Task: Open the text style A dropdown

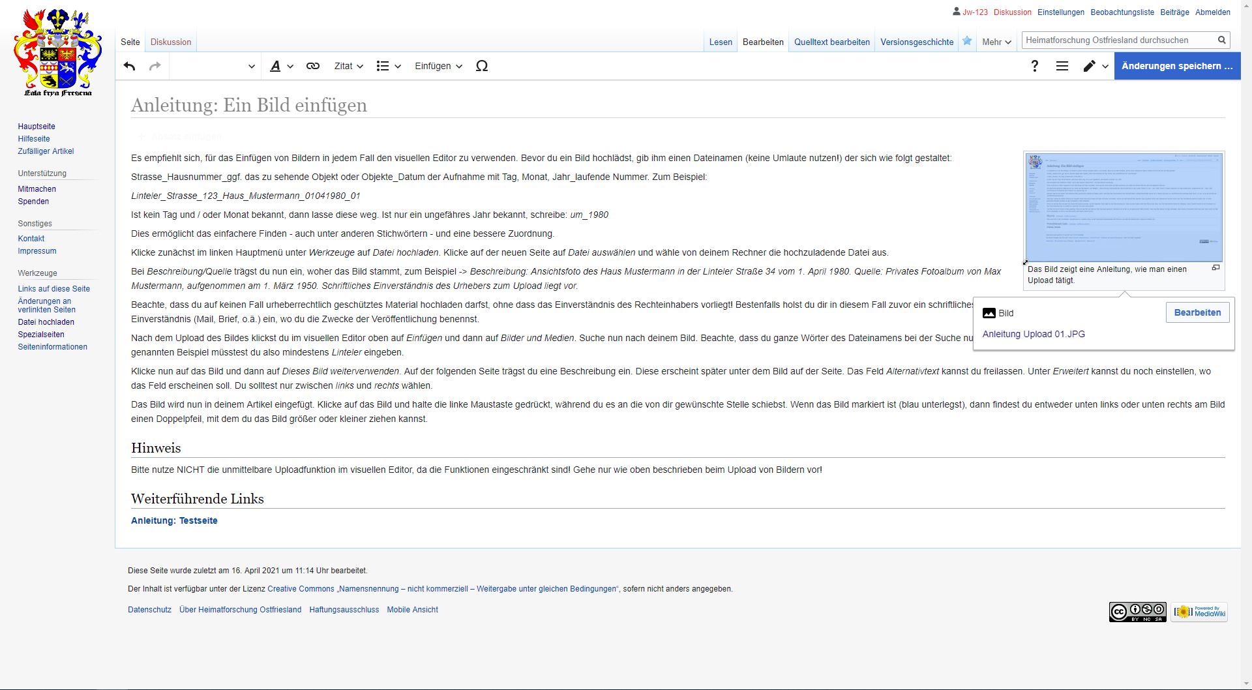Action: [x=281, y=66]
